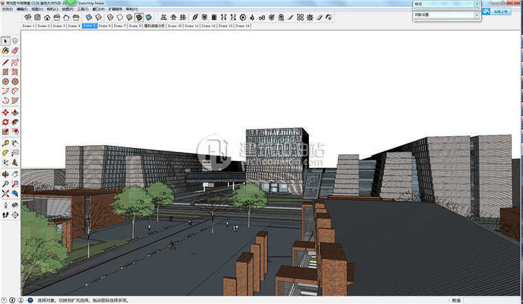Screen dimensions: 523x304
Task: Choose the Position Camera tool
Action: tap(6, 206)
